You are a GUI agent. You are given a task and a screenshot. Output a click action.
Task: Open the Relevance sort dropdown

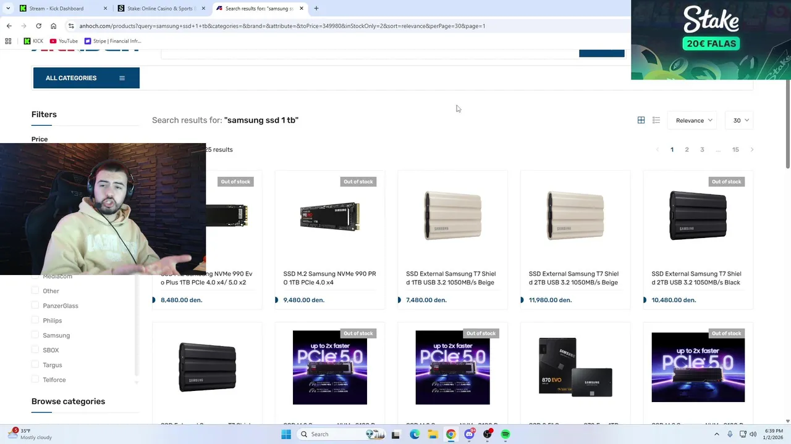(693, 120)
